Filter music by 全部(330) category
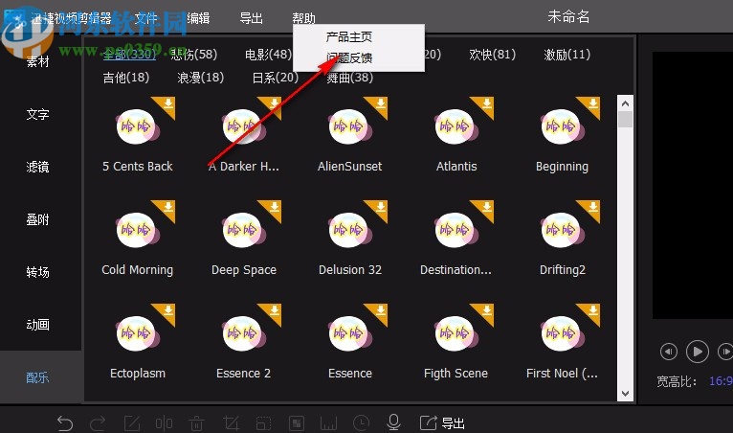The image size is (733, 433). point(129,55)
